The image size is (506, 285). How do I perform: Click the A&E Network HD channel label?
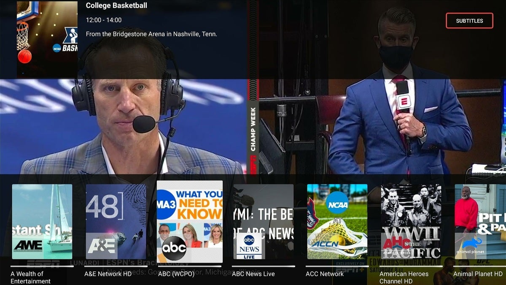108,274
